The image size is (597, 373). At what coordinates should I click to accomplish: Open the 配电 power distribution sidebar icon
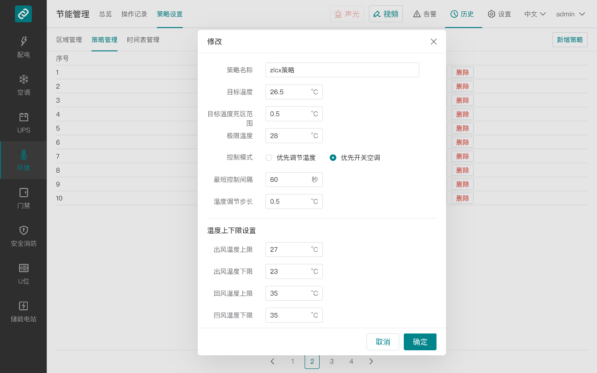click(x=24, y=42)
